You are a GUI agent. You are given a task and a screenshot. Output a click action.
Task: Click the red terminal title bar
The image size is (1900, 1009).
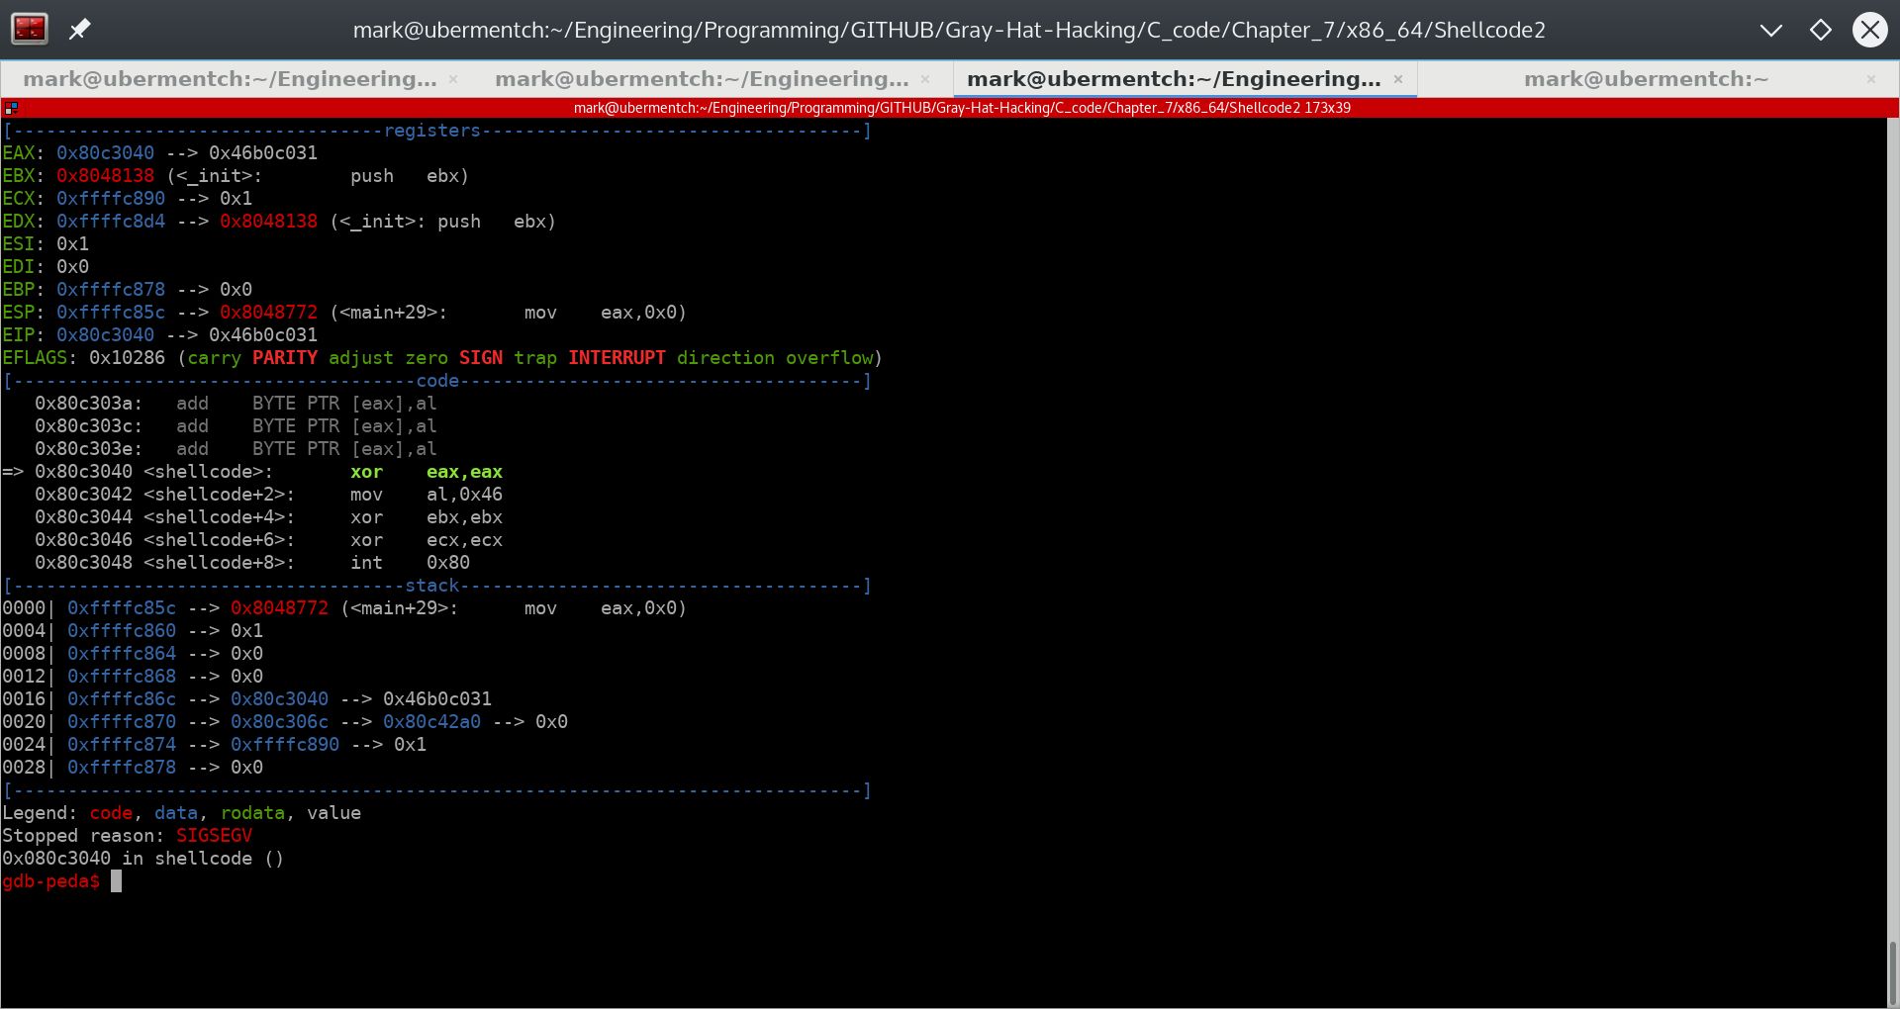960,108
